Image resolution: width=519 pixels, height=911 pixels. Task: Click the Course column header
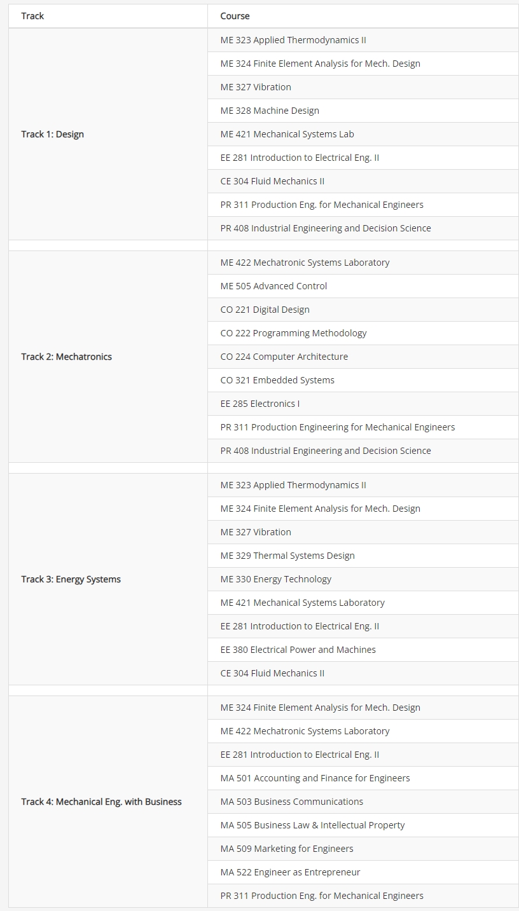[x=235, y=16]
